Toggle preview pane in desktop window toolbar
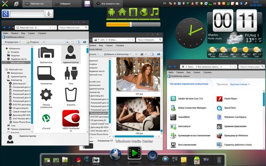 78,42
